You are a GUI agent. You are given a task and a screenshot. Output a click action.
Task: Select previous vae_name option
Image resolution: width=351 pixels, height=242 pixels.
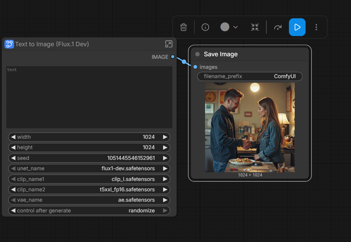click(x=13, y=200)
